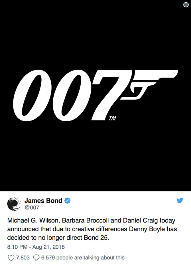Open '6,579 people are talking about this'
The width and height of the screenshot is (191, 266).
click(x=83, y=258)
